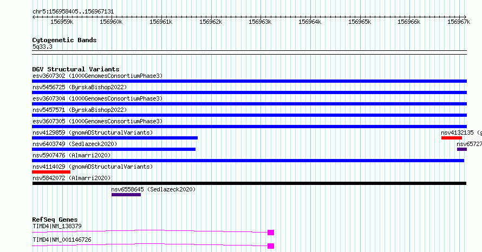Click the 156959k ruler tick label
The image size is (482, 252).
click(62, 22)
